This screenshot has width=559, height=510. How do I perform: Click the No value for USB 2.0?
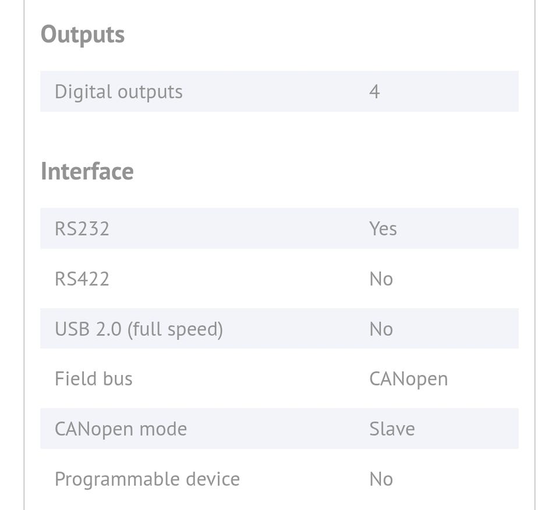(x=381, y=329)
